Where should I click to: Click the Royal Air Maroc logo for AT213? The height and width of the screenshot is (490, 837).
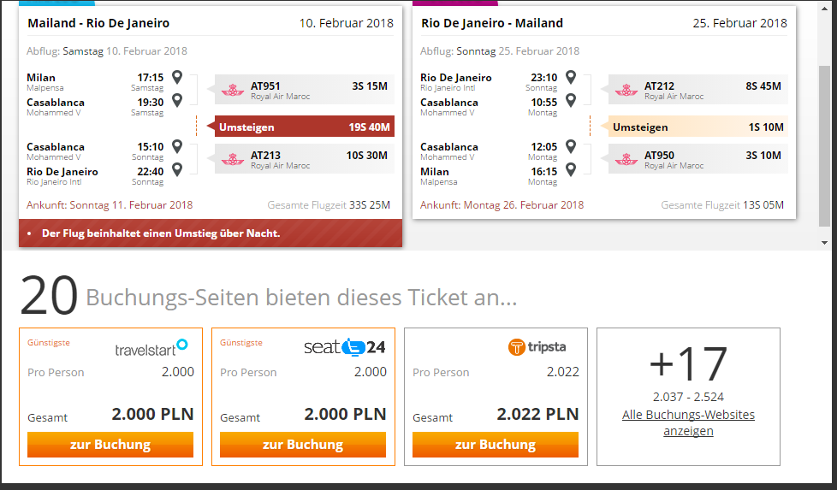[233, 159]
